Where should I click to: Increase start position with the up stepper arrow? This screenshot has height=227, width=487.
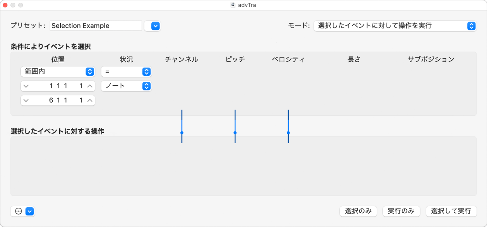click(89, 86)
